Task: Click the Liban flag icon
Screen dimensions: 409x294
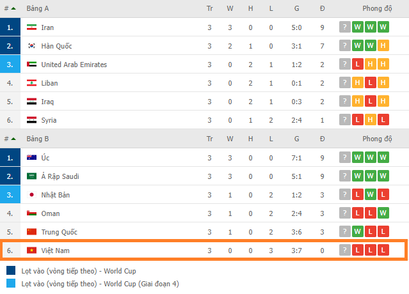Action: pyautogui.click(x=31, y=83)
